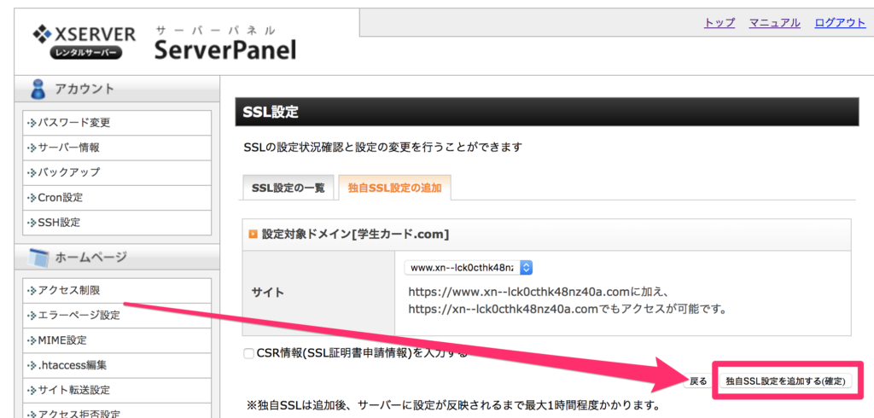Click the XSERVER logo icon

pos(42,34)
